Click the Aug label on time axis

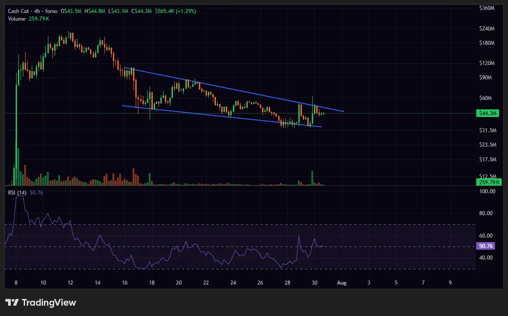tap(342, 283)
